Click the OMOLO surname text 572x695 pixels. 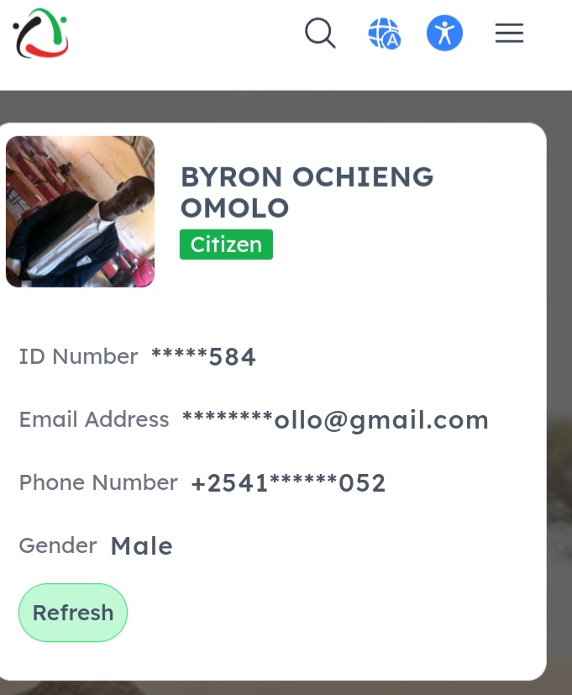pos(235,208)
